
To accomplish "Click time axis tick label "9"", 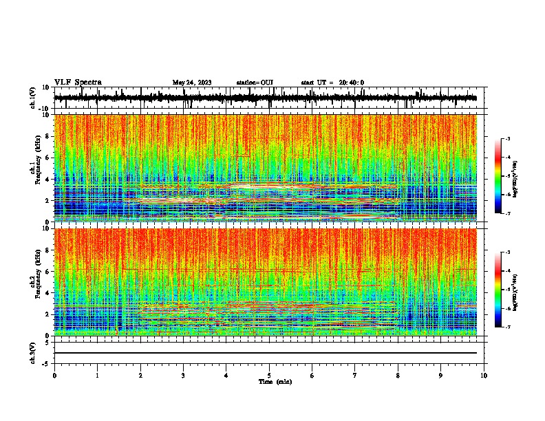I will click(440, 376).
